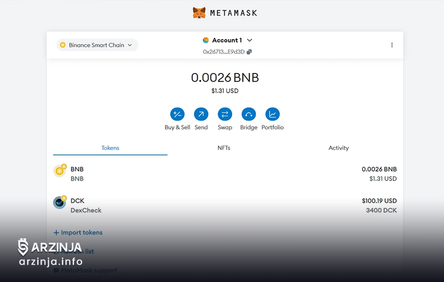The height and width of the screenshot is (282, 444).
Task: Copy the account address with copy icon
Action: click(x=249, y=52)
